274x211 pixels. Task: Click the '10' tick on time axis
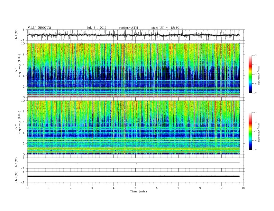(x=243, y=188)
